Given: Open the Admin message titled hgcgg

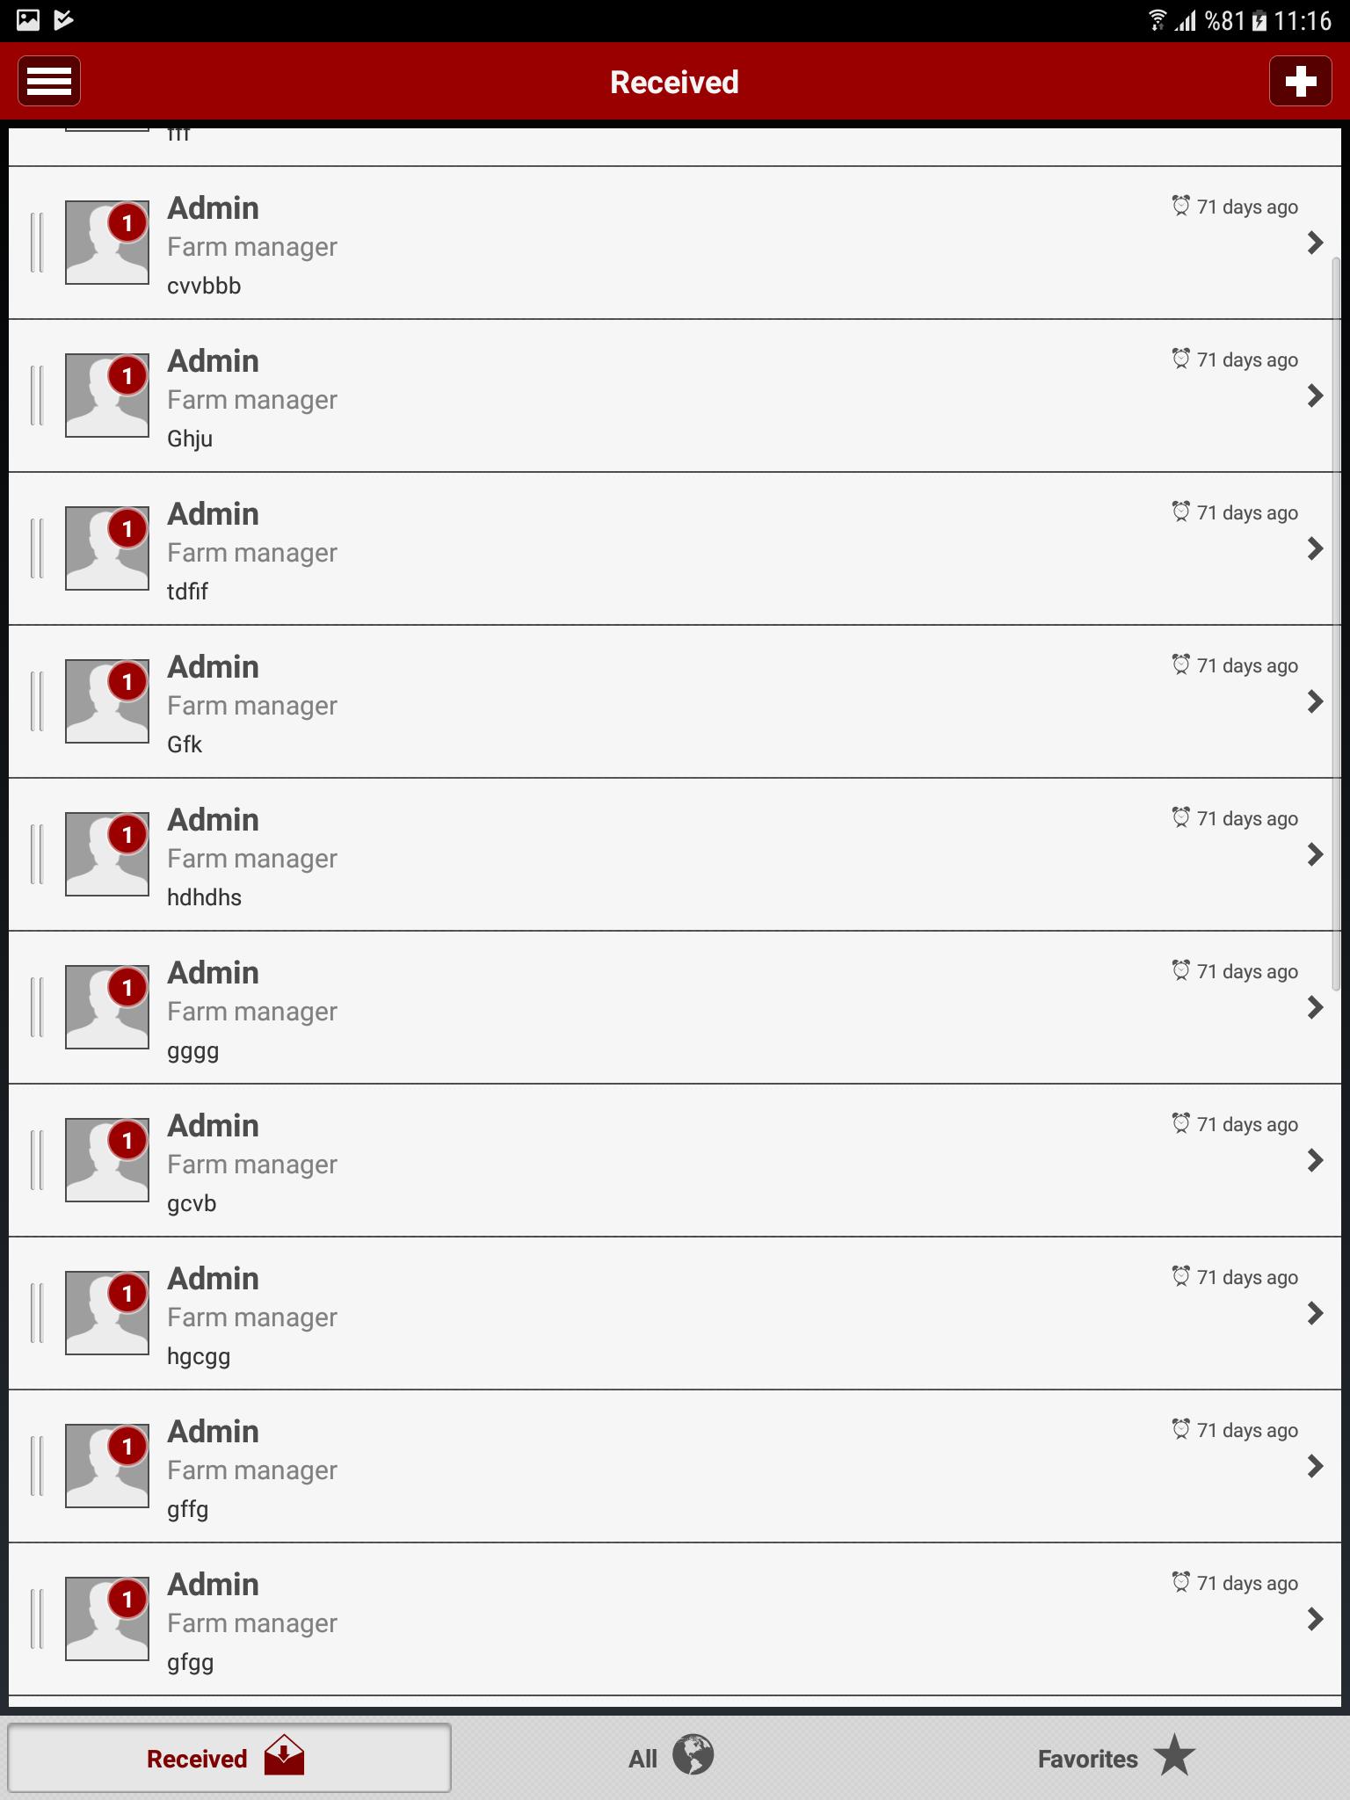Looking at the screenshot, I should pos(674,1313).
